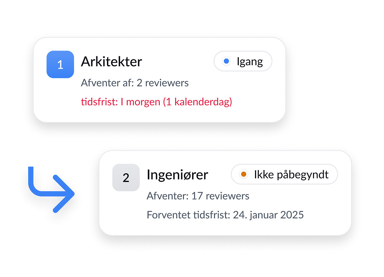Screen dimensions: 384x277
Task: Click the digit 2 inside gray square
Action: [126, 178]
